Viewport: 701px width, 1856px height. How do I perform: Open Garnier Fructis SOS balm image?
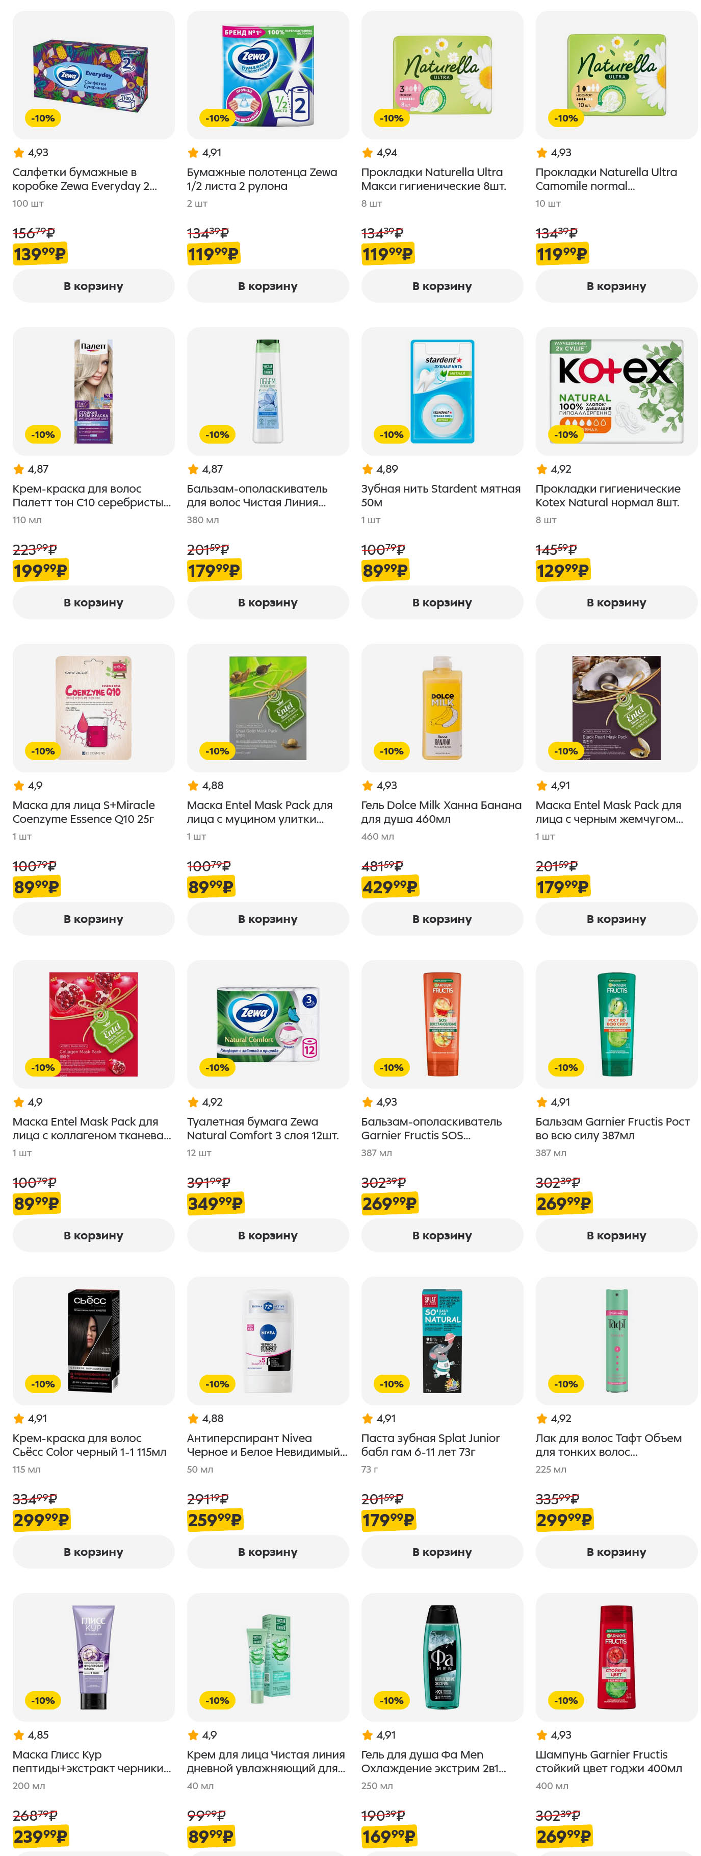(442, 1024)
